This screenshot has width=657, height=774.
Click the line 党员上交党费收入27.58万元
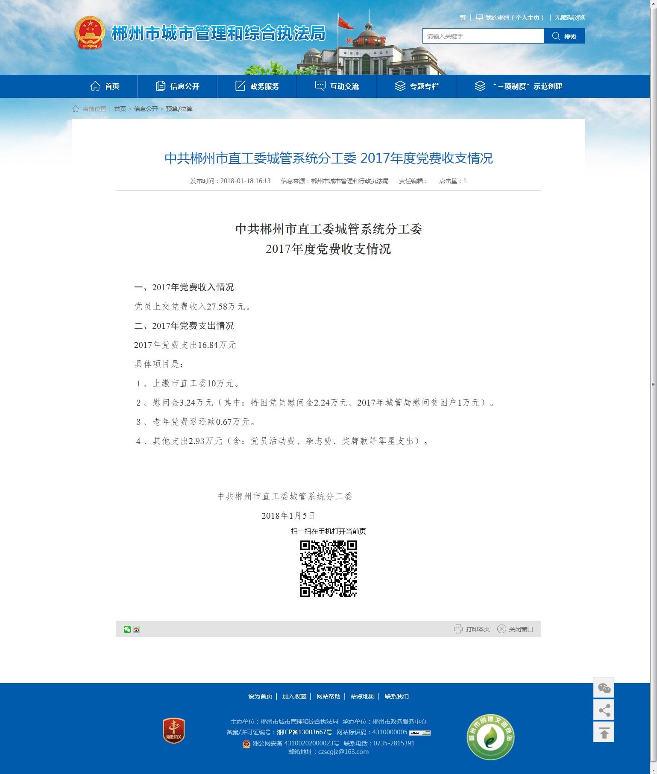click(x=193, y=307)
